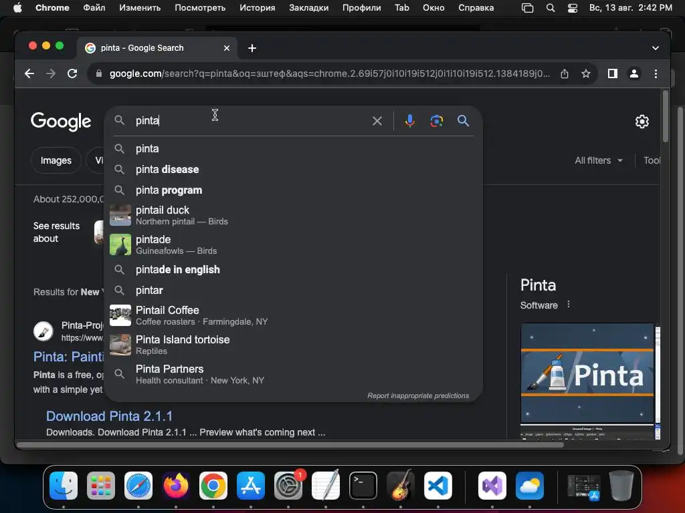Open GarageBand from the Dock
Screen dimensions: 685x513
point(401,486)
